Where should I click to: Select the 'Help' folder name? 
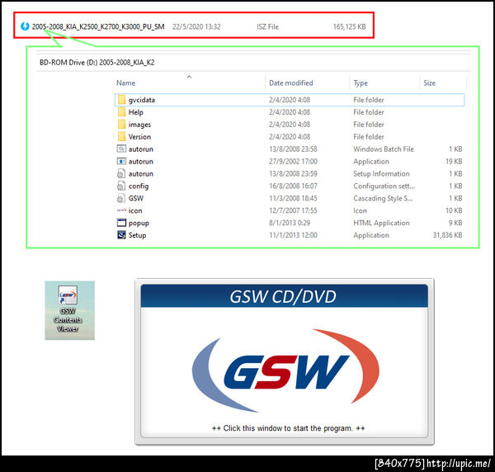pyautogui.click(x=136, y=112)
